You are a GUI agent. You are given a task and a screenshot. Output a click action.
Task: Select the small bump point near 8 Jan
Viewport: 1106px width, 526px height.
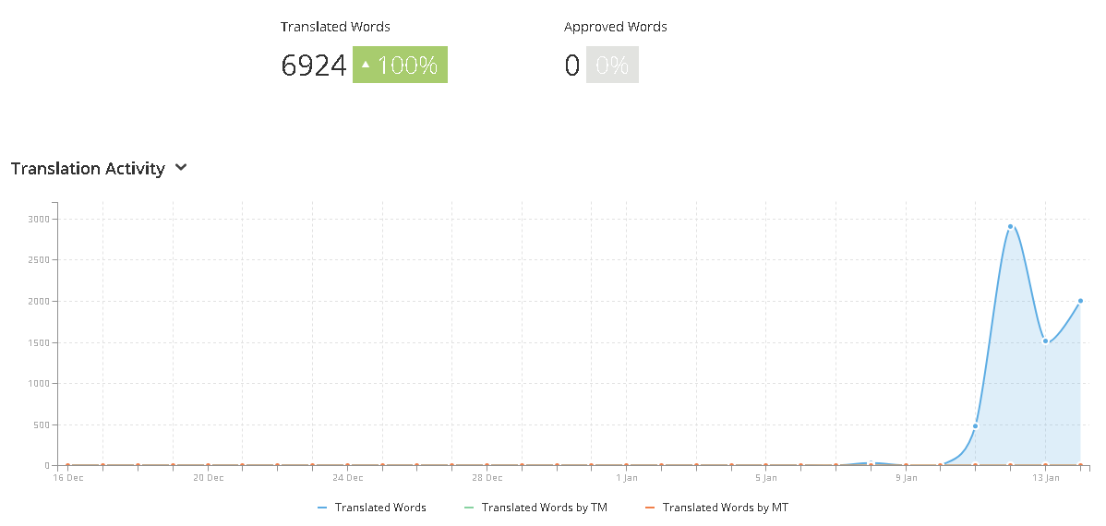pyautogui.click(x=871, y=463)
